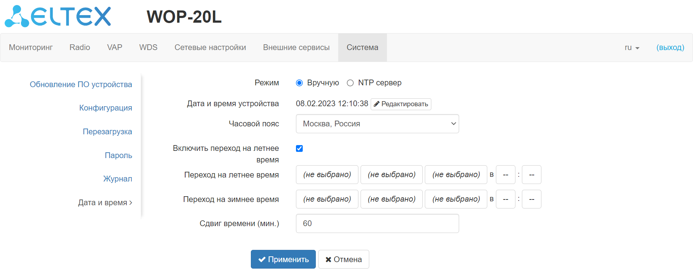Open the Перезагрузка sidebar page
The width and height of the screenshot is (693, 274).
107,132
